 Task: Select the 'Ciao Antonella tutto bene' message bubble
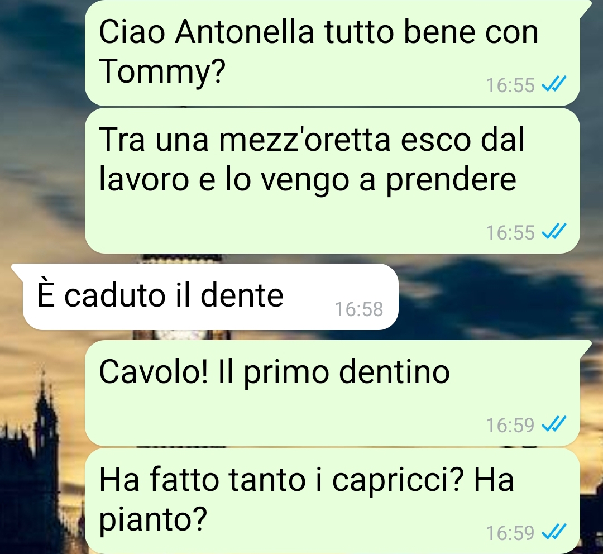(333, 52)
